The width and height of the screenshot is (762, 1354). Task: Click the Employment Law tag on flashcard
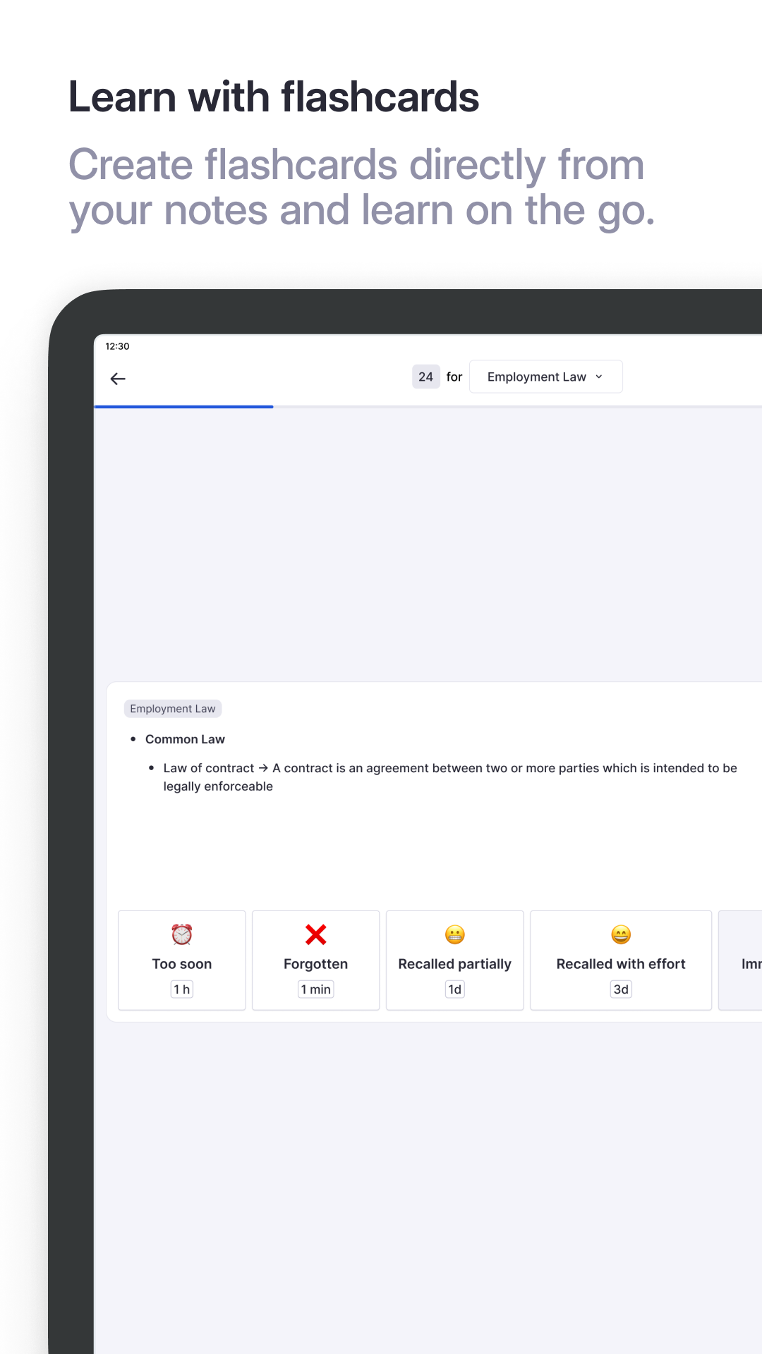173,709
